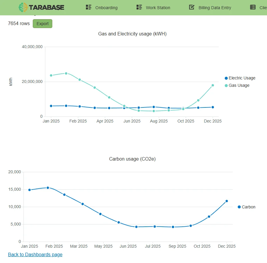
Task: Select the Gas Usage peak point near Feb 2025
Action: pos(66,73)
